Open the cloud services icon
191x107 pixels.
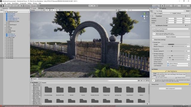click(x=162, y=6)
